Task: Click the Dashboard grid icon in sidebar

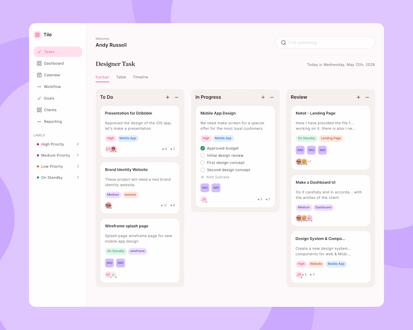Action: (x=39, y=63)
